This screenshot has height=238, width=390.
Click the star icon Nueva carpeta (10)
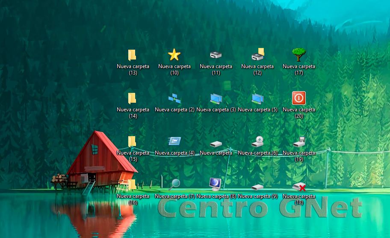[x=174, y=55]
